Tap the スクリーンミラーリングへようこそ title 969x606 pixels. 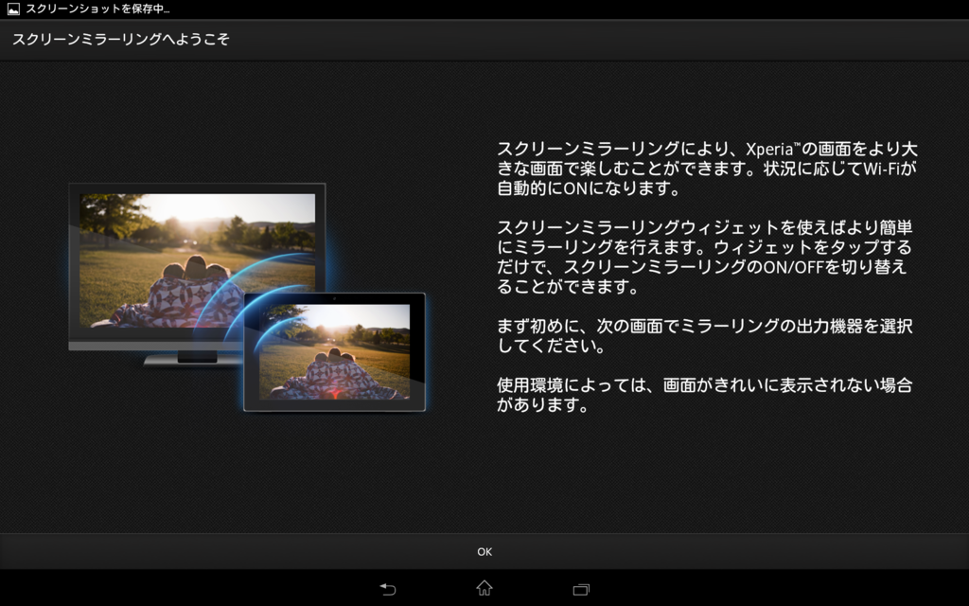click(x=121, y=40)
